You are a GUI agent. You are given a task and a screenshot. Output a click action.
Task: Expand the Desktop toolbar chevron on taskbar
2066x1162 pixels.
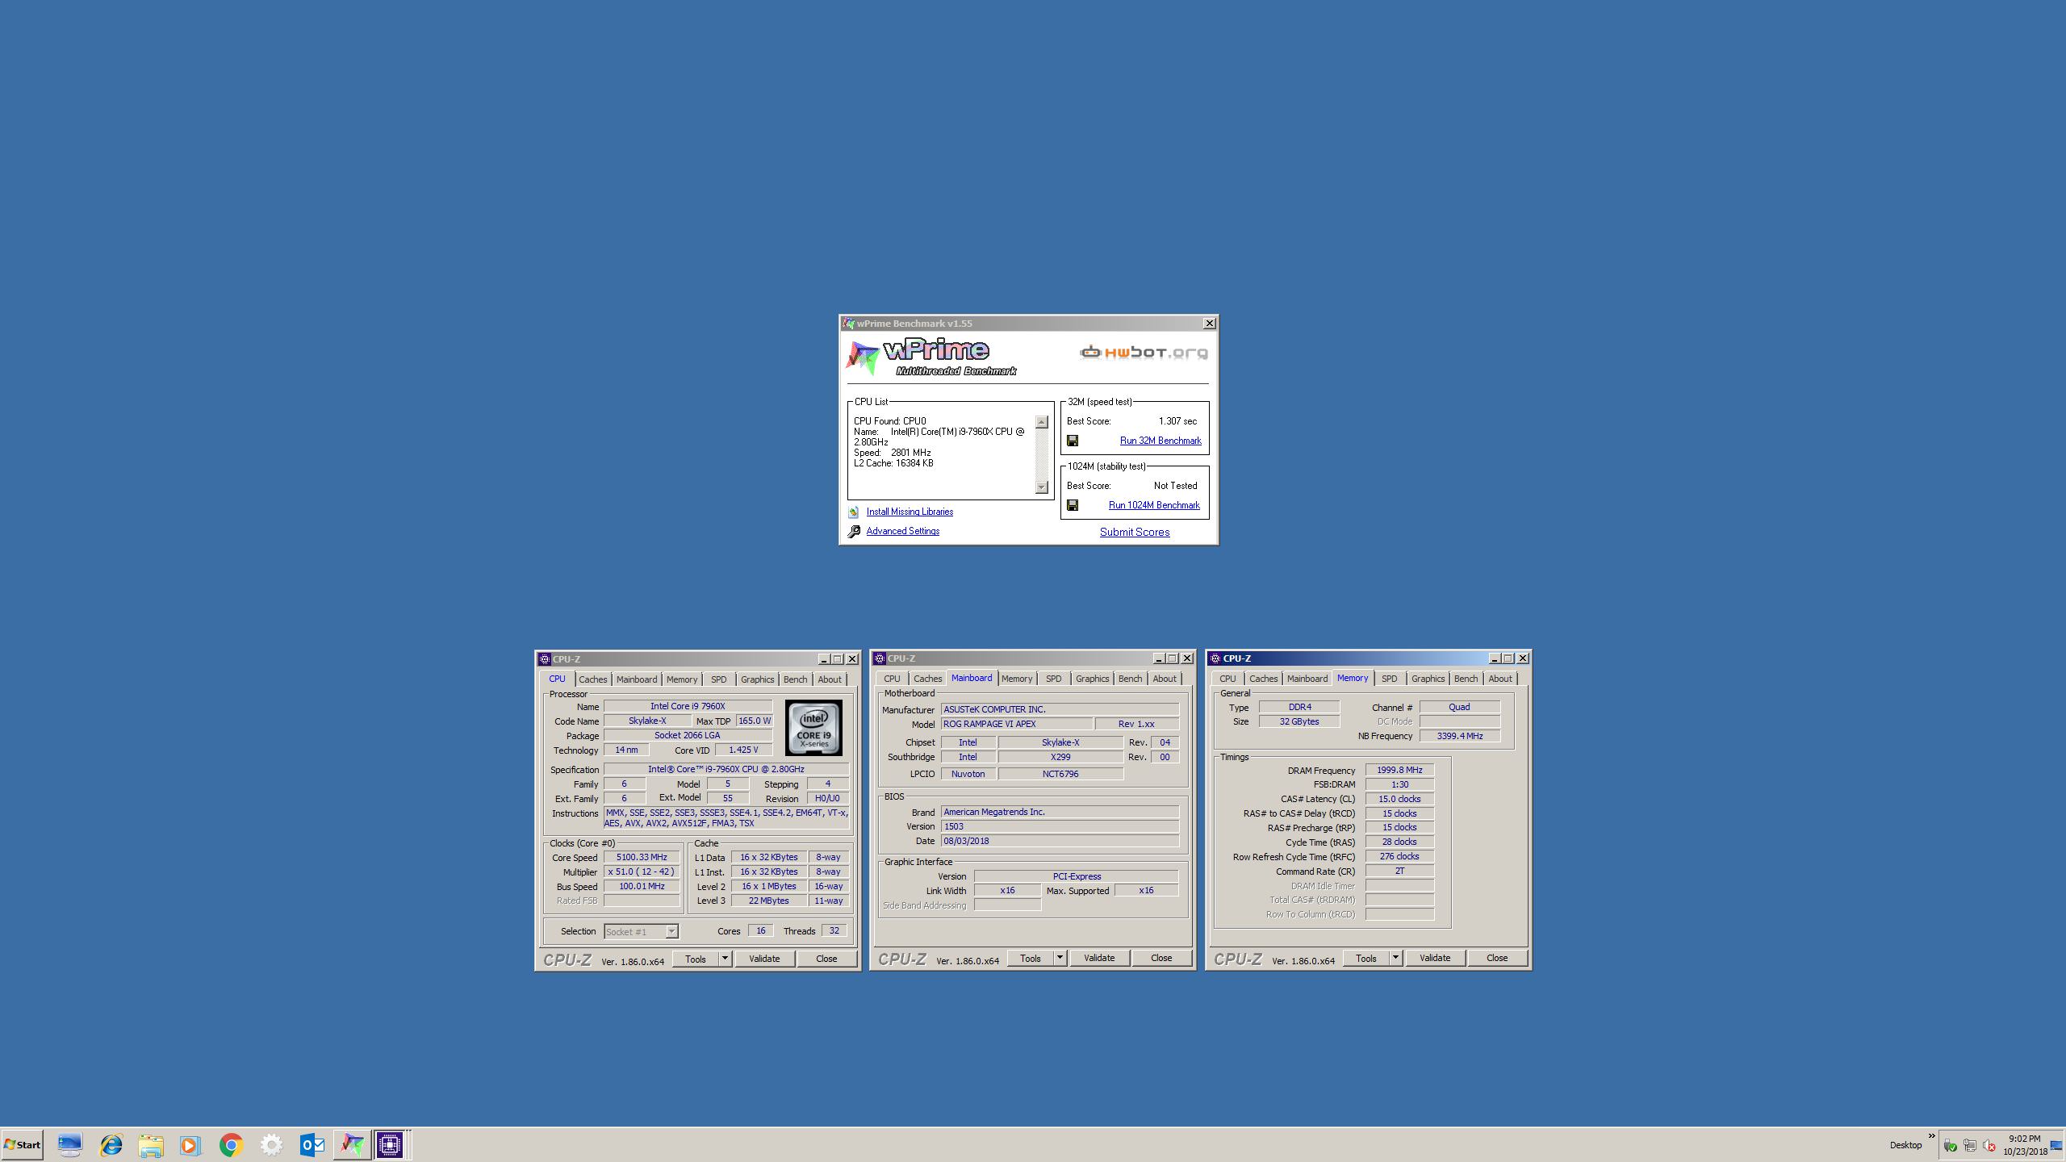click(x=1932, y=1136)
